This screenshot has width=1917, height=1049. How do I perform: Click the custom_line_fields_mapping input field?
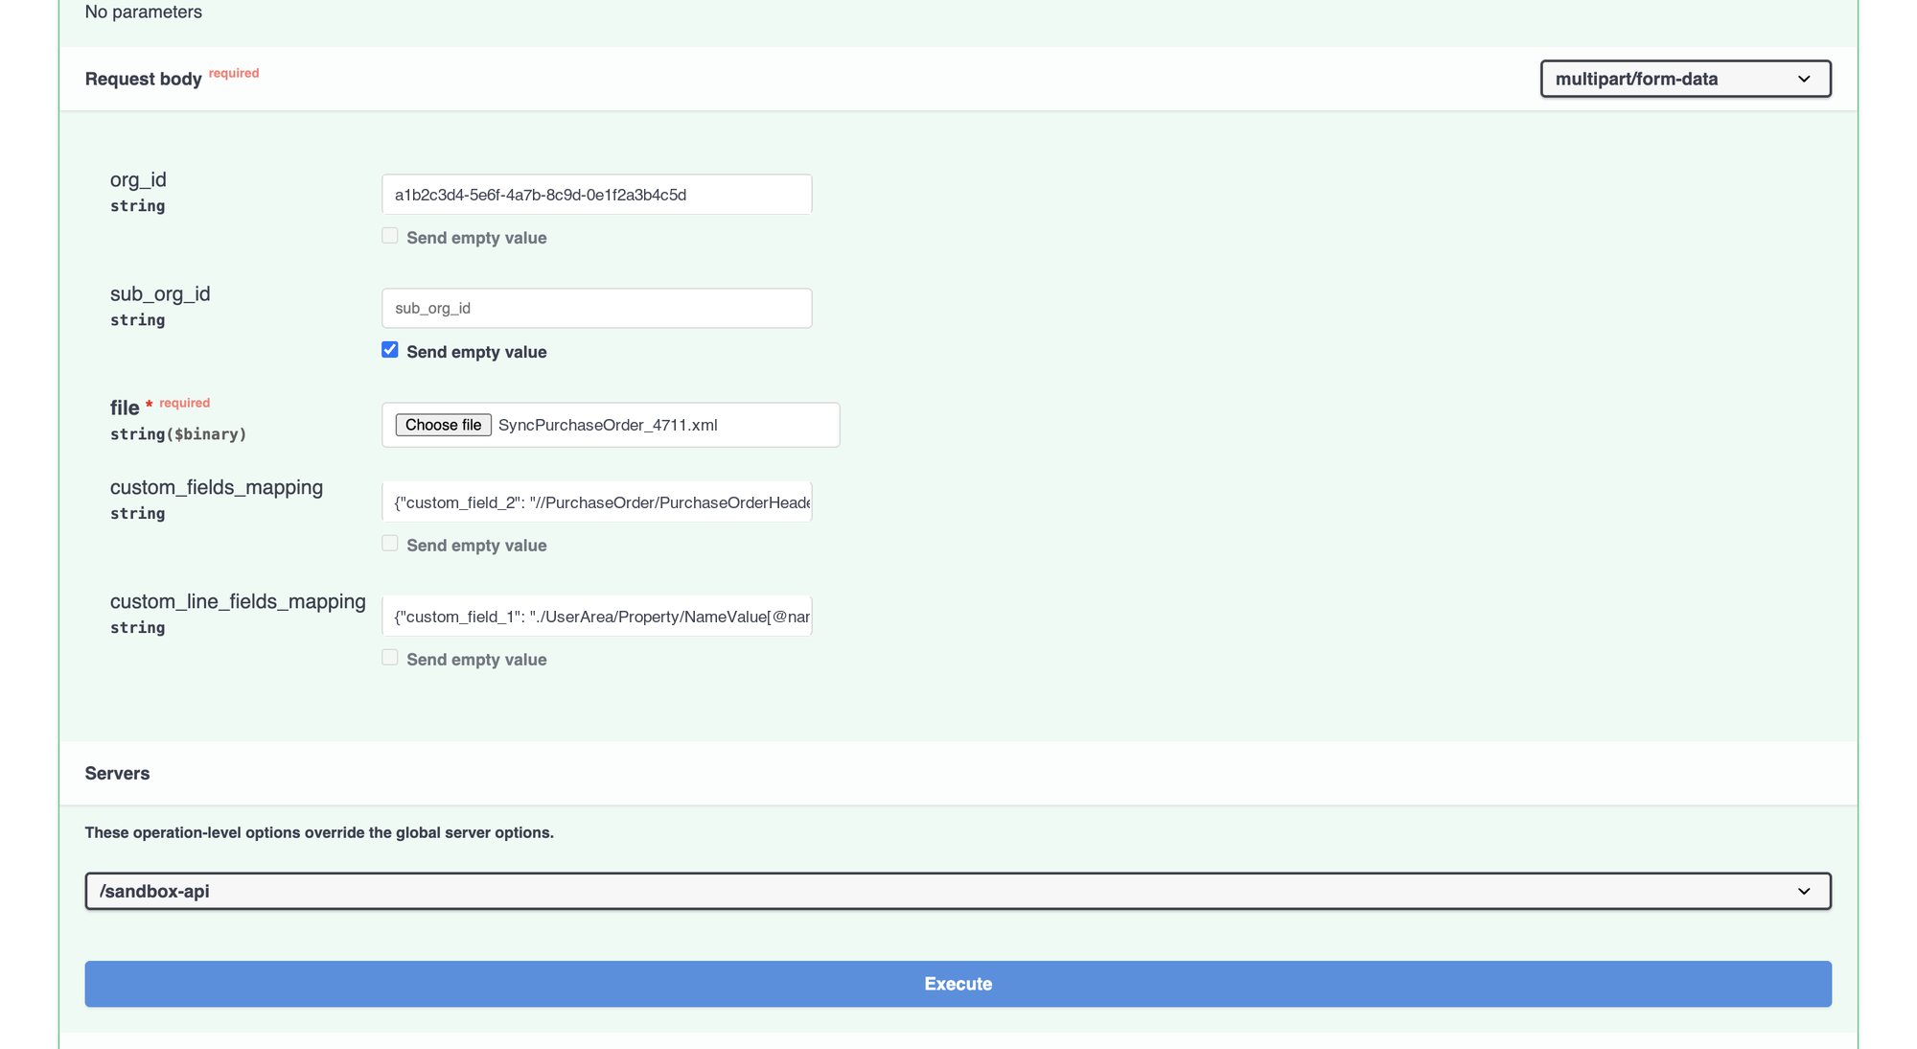pyautogui.click(x=596, y=617)
